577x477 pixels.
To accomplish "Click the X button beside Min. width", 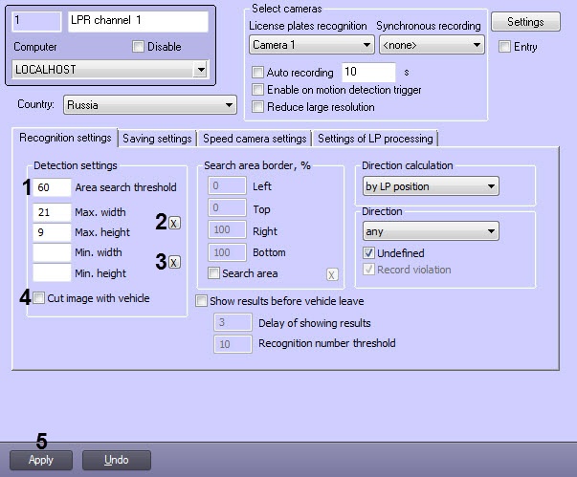I will 174,262.
